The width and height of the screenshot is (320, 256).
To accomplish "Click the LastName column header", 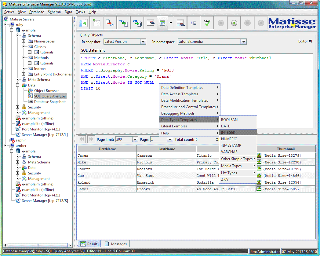I will click(167, 149).
